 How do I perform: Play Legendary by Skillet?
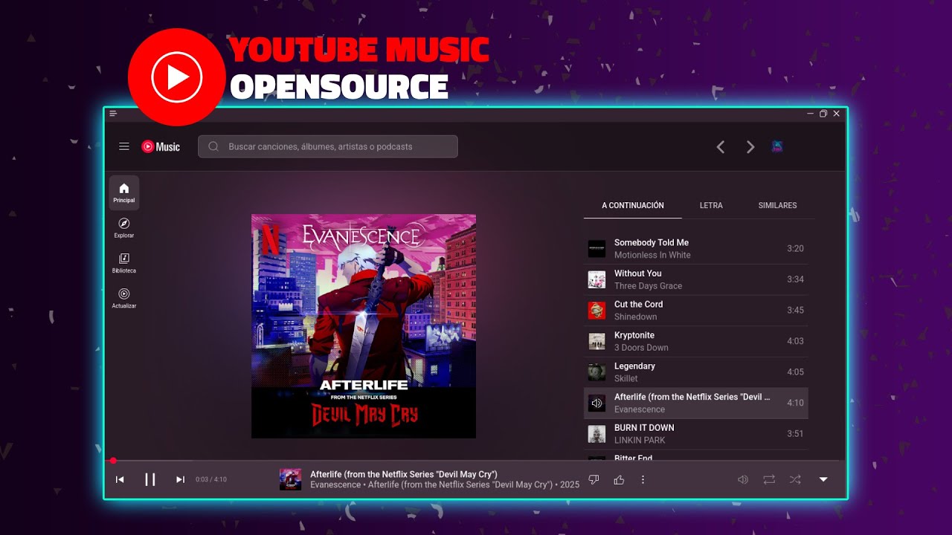(x=695, y=372)
